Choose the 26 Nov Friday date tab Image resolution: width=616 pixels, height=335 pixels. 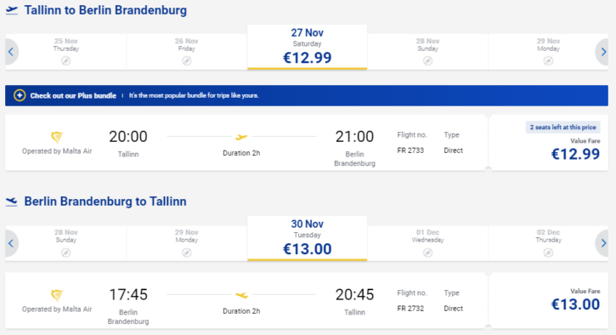point(187,52)
